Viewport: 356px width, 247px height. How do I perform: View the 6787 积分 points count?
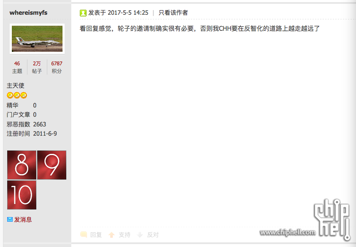pos(57,67)
